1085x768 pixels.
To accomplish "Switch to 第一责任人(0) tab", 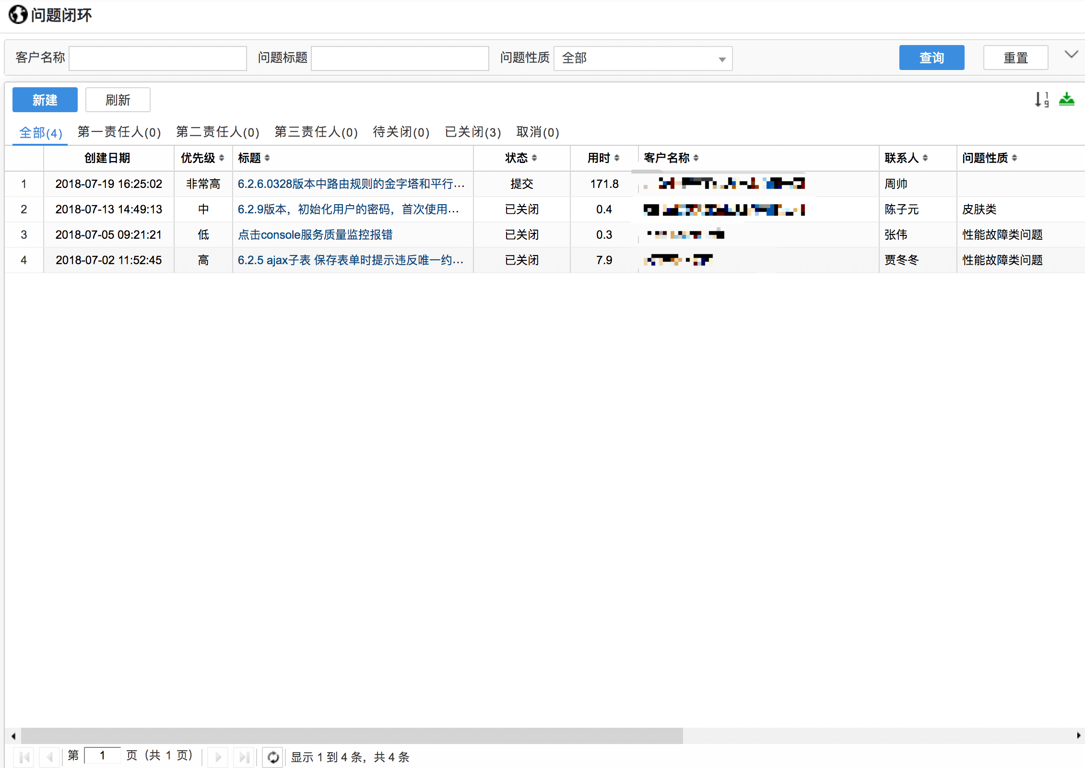I will click(x=119, y=132).
